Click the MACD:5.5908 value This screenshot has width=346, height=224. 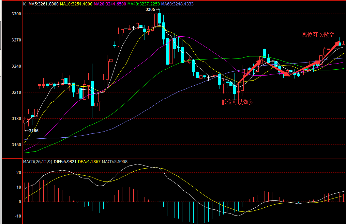pyautogui.click(x=115, y=162)
